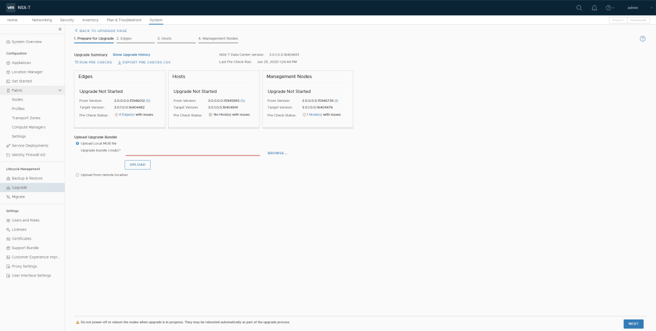Click the Certificates icon in sidebar
Image resolution: width=656 pixels, height=331 pixels.
coord(8,238)
